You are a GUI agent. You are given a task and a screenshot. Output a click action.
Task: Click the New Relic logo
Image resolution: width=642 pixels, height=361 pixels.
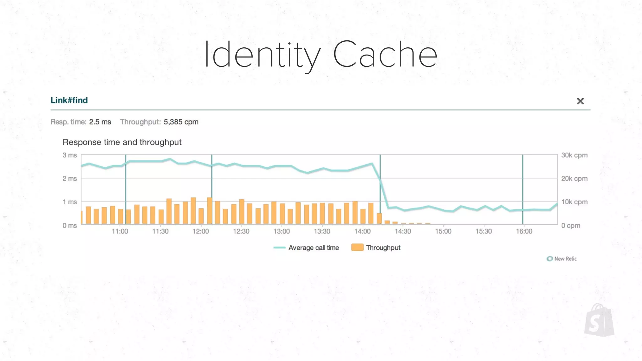point(562,259)
